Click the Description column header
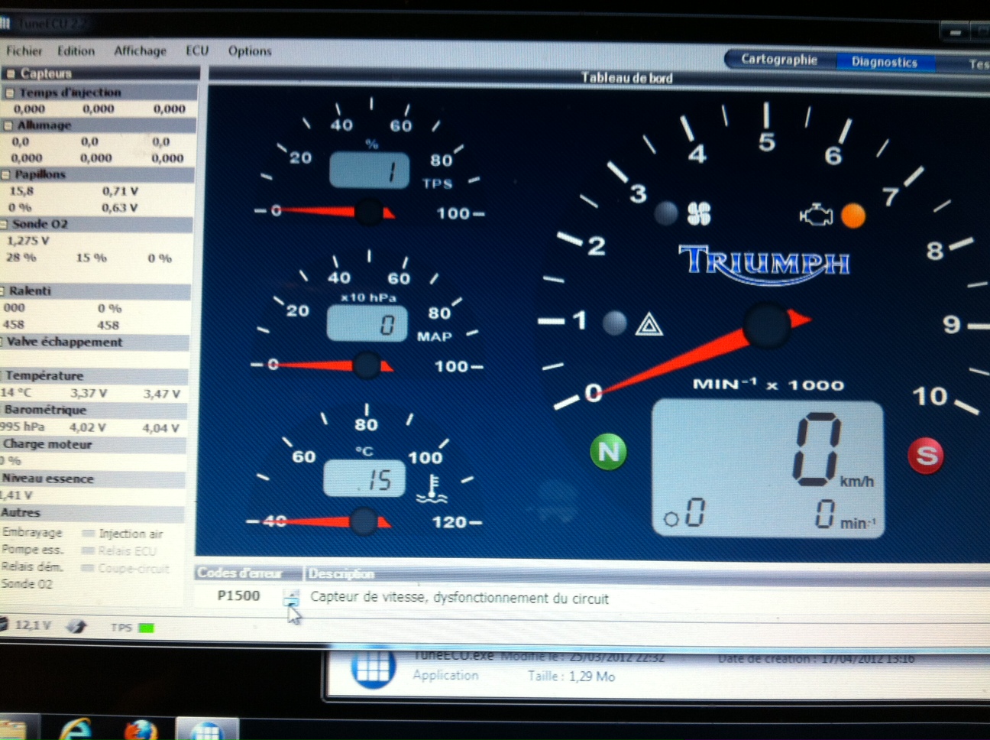This screenshot has width=990, height=740. (x=341, y=573)
